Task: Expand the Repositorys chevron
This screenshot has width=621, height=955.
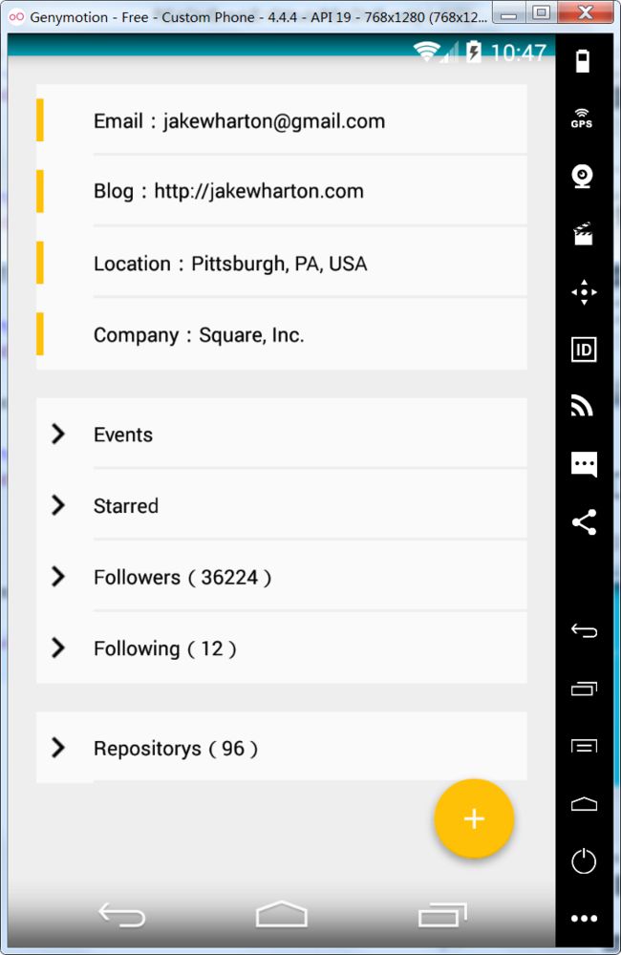Action: coord(58,748)
